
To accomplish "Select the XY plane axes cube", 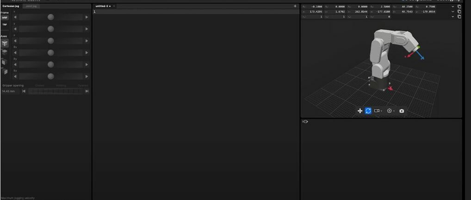I will (x=5, y=52).
